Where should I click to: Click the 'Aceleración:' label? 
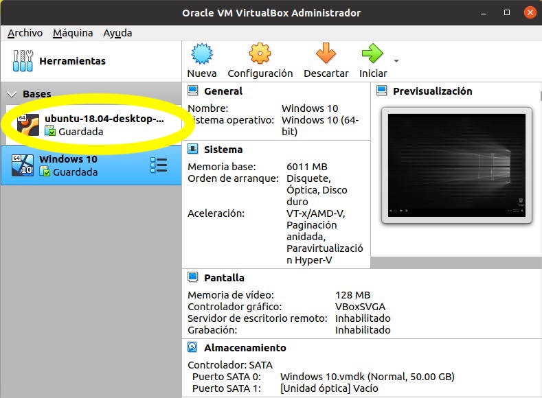point(216,213)
